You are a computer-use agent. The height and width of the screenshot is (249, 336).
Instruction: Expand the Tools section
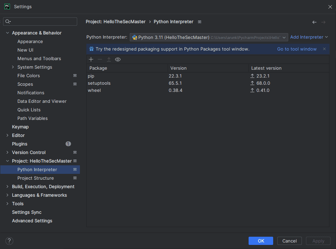pyautogui.click(x=8, y=204)
